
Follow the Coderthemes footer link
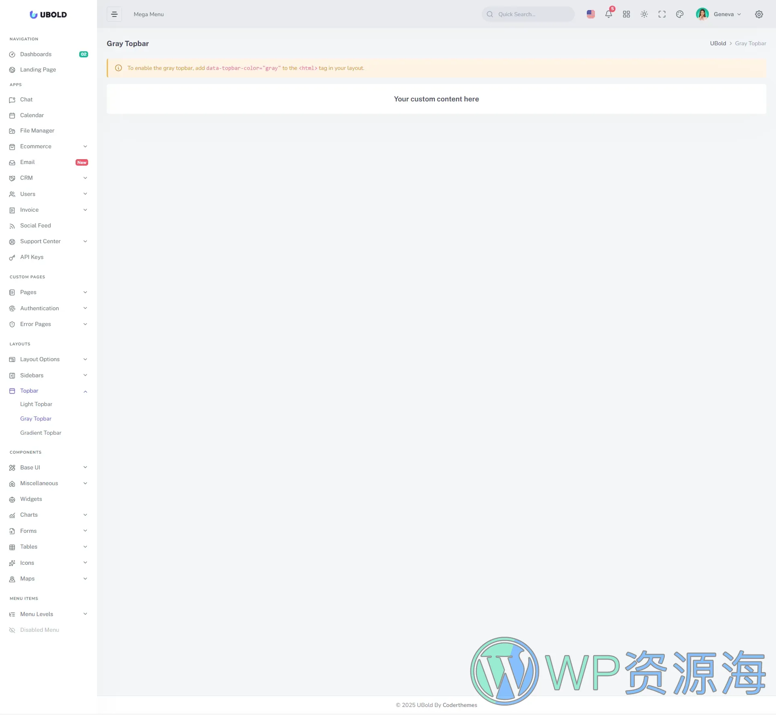tap(460, 705)
